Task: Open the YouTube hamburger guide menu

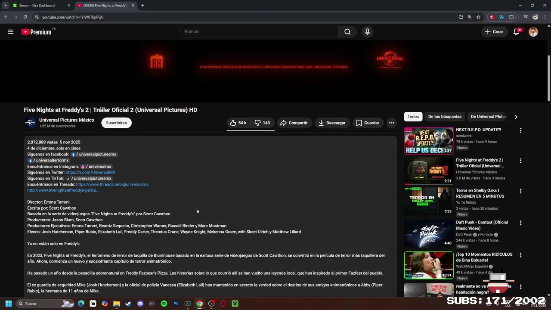Action: pyautogui.click(x=11, y=32)
